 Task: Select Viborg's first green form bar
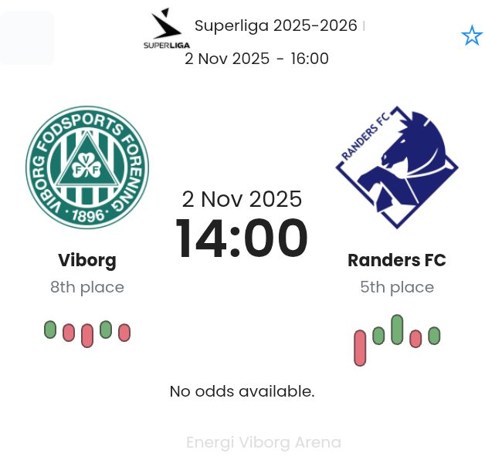point(50,330)
